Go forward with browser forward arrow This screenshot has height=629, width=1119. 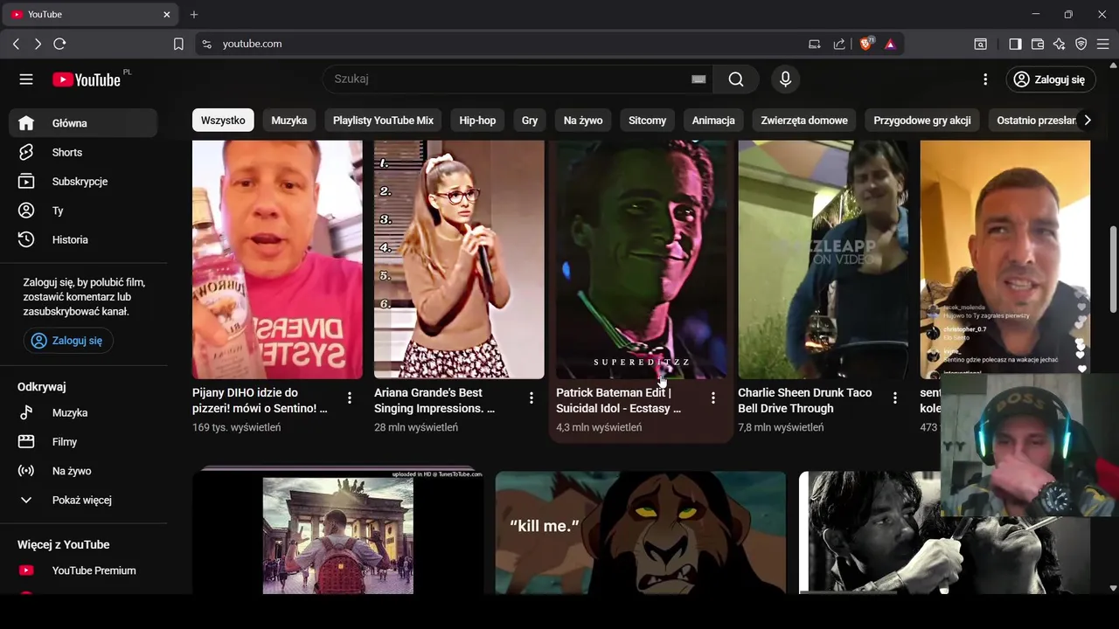point(38,44)
